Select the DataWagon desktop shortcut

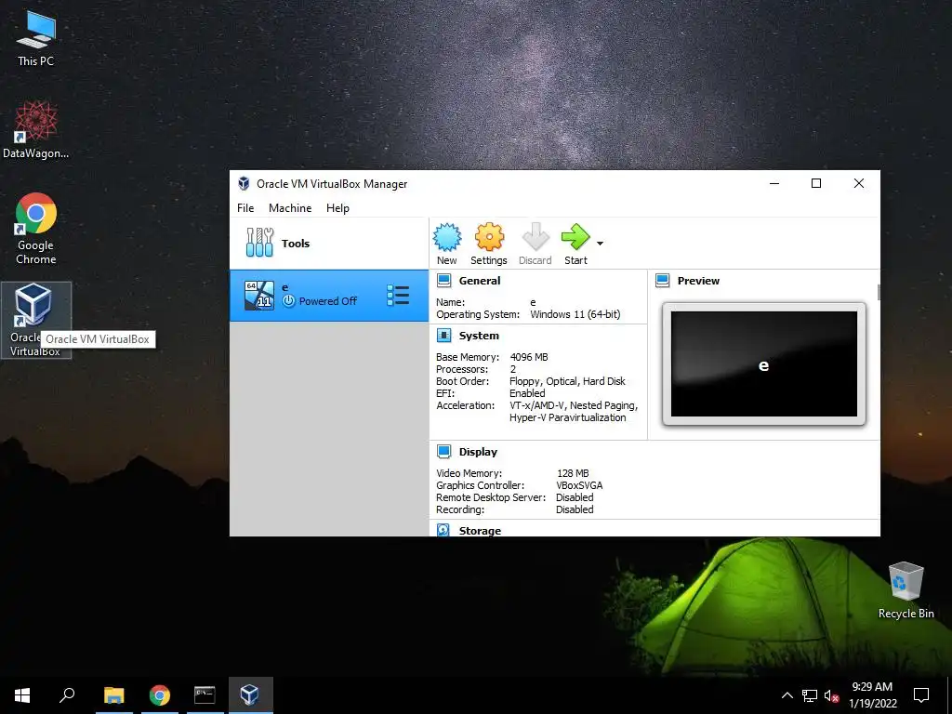pos(36,128)
